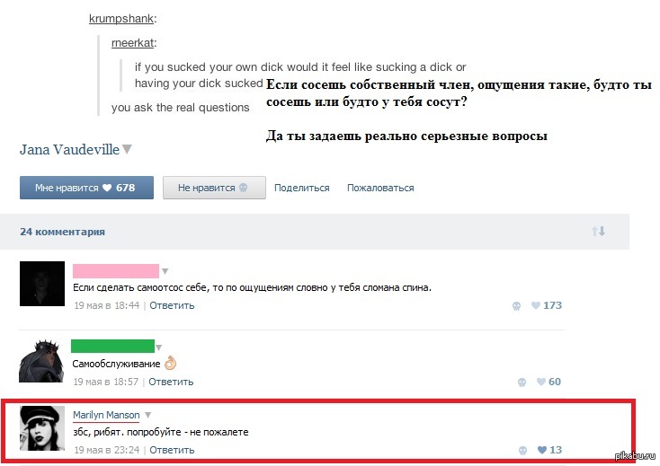
Task: Click the sort comments arrows icon
Action: click(598, 231)
